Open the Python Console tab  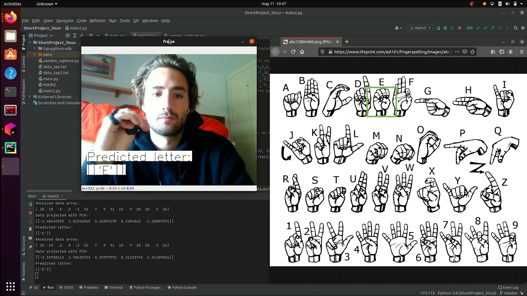click(x=182, y=288)
